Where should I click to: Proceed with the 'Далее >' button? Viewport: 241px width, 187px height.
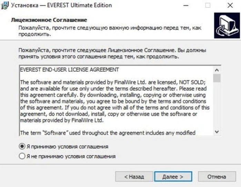(x=173, y=177)
